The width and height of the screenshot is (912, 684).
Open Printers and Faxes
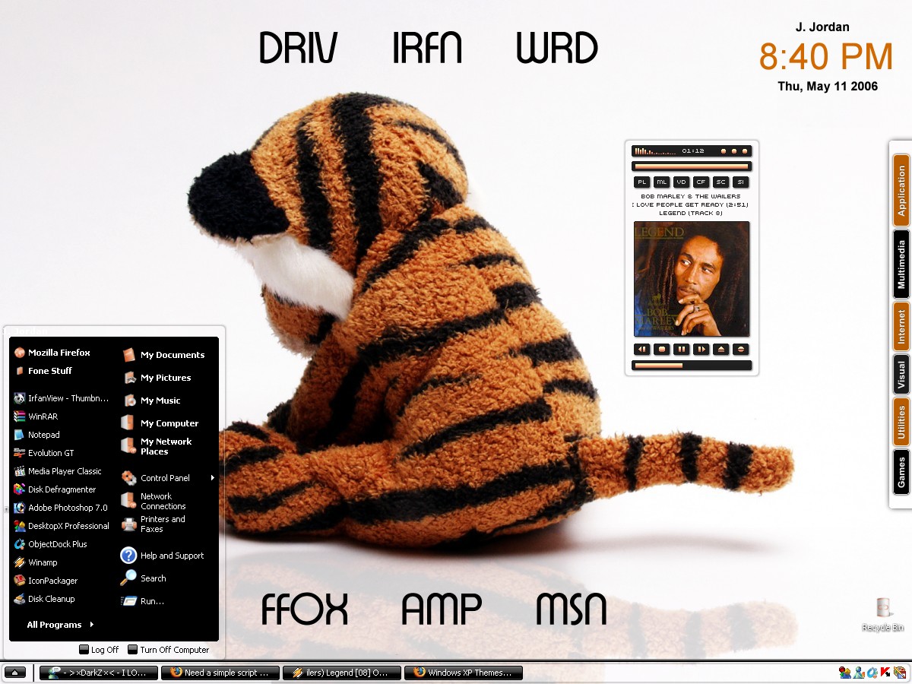coord(154,524)
